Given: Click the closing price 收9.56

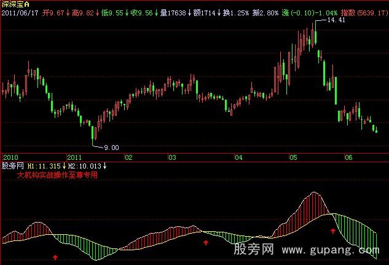Looking at the screenshot, I should (x=142, y=13).
